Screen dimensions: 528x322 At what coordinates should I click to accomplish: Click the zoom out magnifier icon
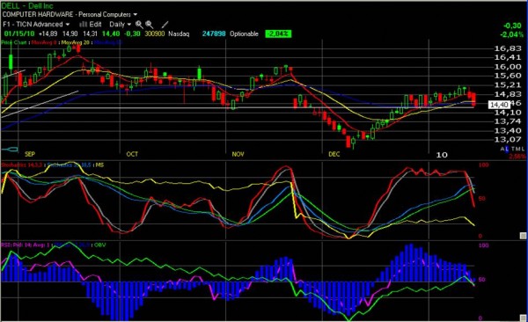pos(150,25)
